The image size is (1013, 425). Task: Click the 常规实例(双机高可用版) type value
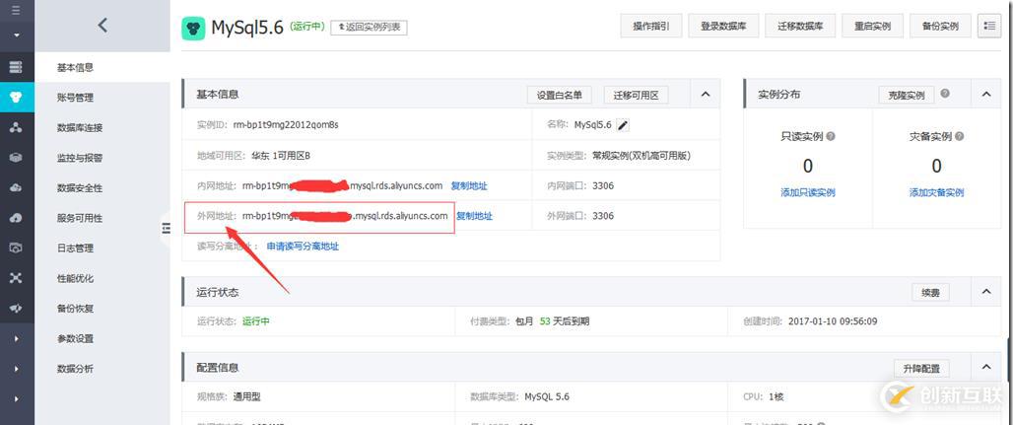(x=642, y=156)
